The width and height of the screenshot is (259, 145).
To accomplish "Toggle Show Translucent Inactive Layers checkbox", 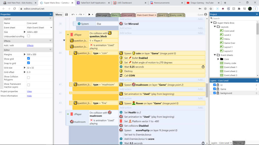I will (x=29, y=85).
